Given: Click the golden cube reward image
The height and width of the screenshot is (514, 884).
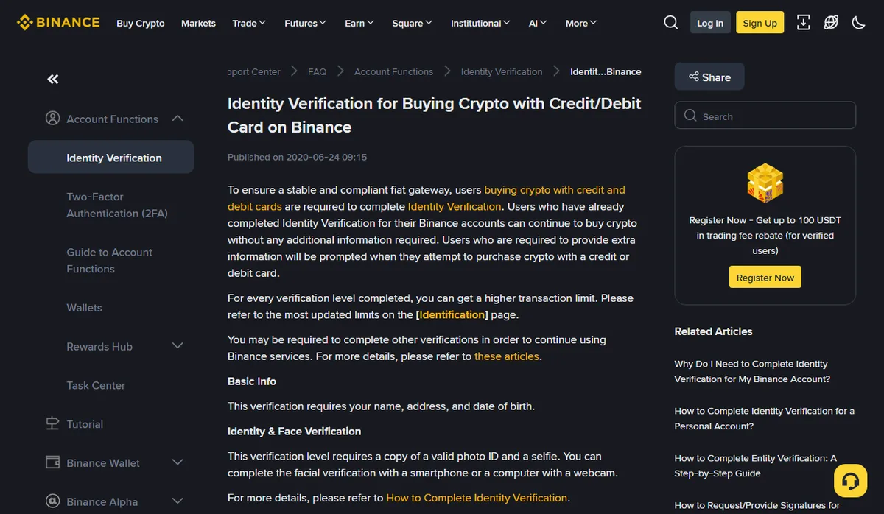Looking at the screenshot, I should [x=765, y=184].
